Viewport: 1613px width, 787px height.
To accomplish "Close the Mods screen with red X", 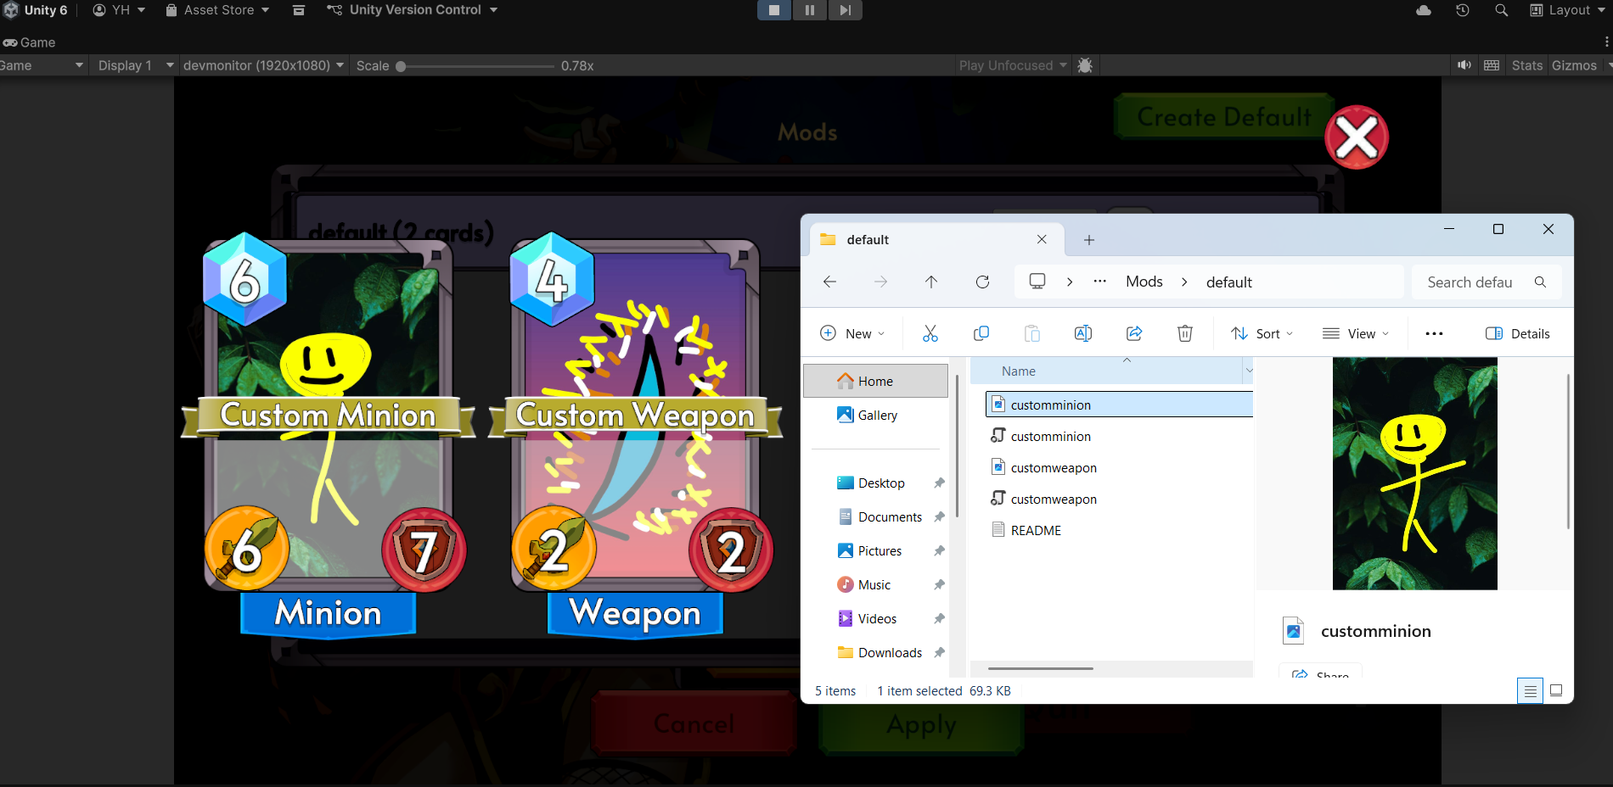I will coord(1357,137).
